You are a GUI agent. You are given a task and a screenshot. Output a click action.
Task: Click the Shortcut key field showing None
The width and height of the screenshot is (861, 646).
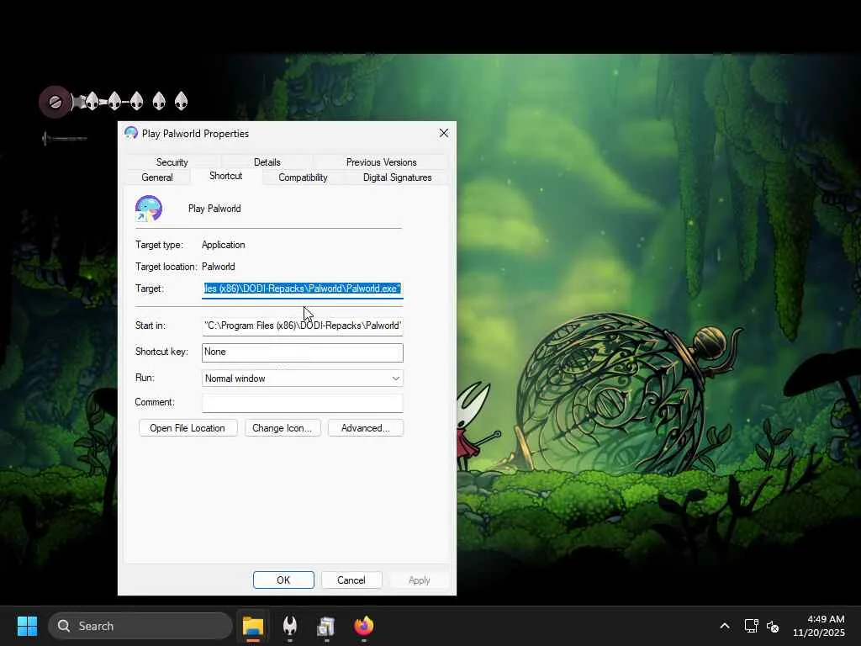[x=303, y=352]
